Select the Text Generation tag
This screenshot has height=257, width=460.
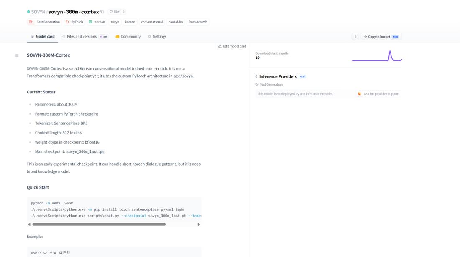click(x=44, y=22)
